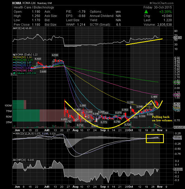Select the Last value 1.220
185x189 pixels.
pyautogui.click(x=168, y=20)
